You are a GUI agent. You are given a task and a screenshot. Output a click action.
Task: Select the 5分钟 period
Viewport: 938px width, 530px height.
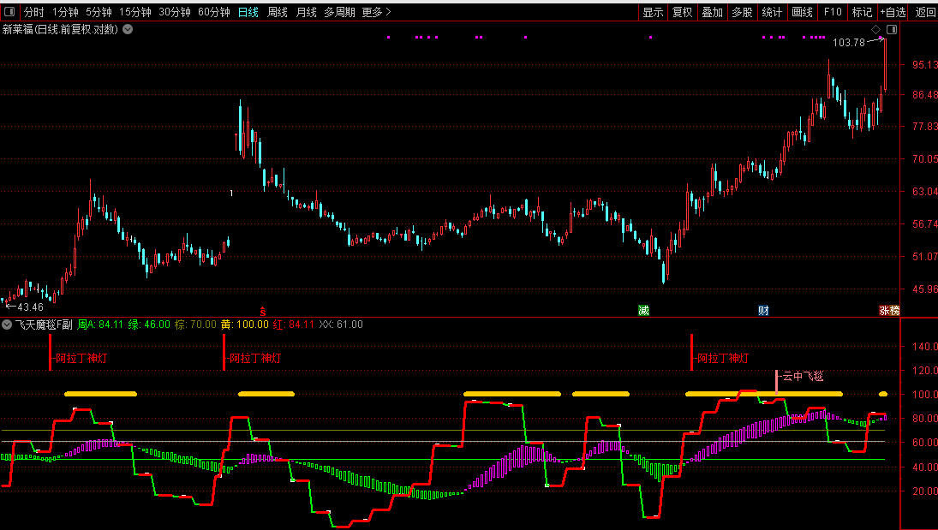99,12
